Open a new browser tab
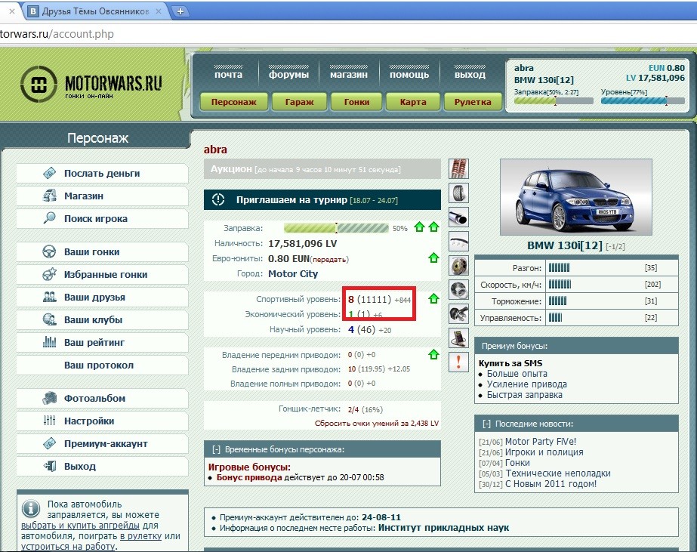The width and height of the screenshot is (697, 552). (x=180, y=11)
